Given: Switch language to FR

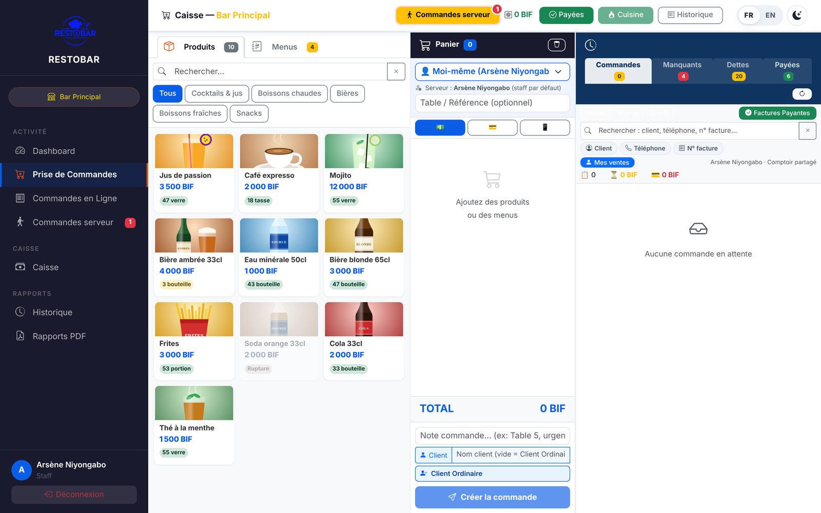Looking at the screenshot, I should 749,15.
